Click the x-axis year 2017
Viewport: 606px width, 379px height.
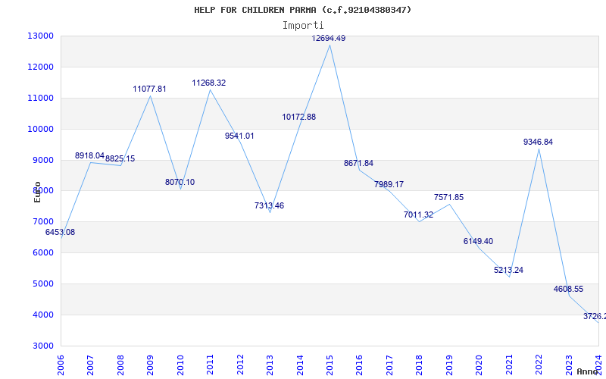point(390,365)
